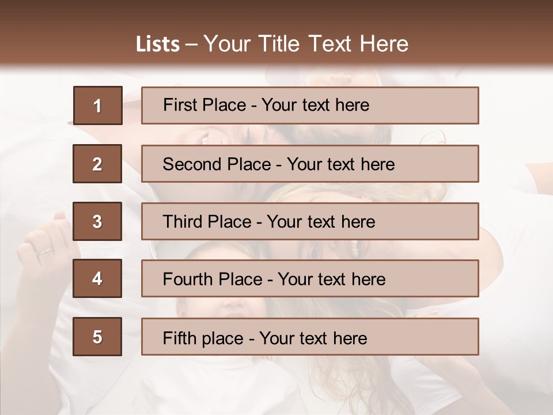553x415 pixels.
Task: Select the Third Place text bar
Action: coord(310,221)
